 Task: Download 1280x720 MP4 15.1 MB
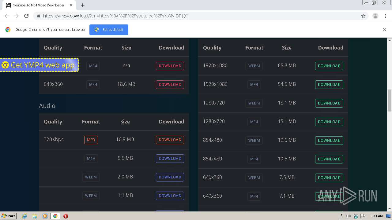pyautogui.click(x=329, y=122)
